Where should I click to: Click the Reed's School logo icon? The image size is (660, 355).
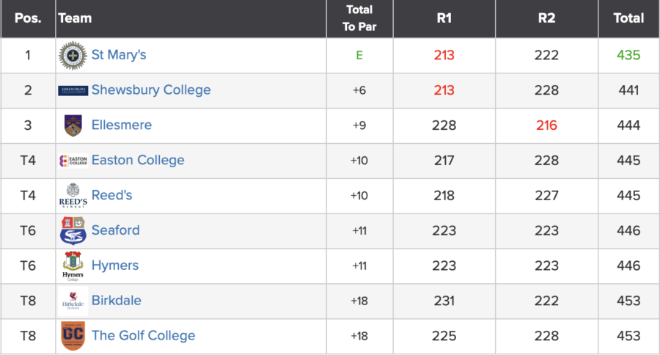click(73, 195)
